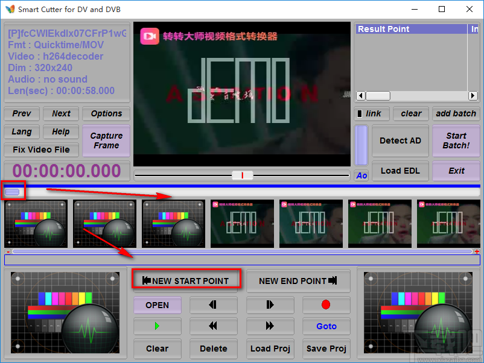Set a NEW START POINT
The height and width of the screenshot is (363, 484).
186,280
